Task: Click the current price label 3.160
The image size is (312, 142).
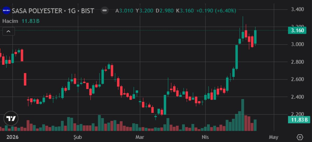Action: pos(297,30)
